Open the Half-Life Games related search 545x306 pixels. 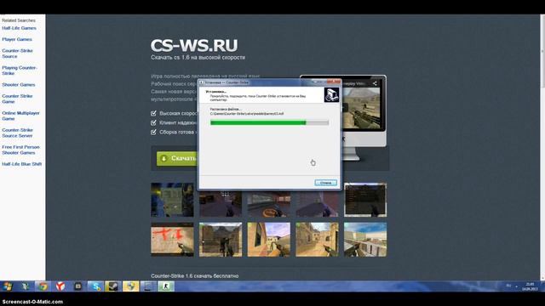click(19, 28)
